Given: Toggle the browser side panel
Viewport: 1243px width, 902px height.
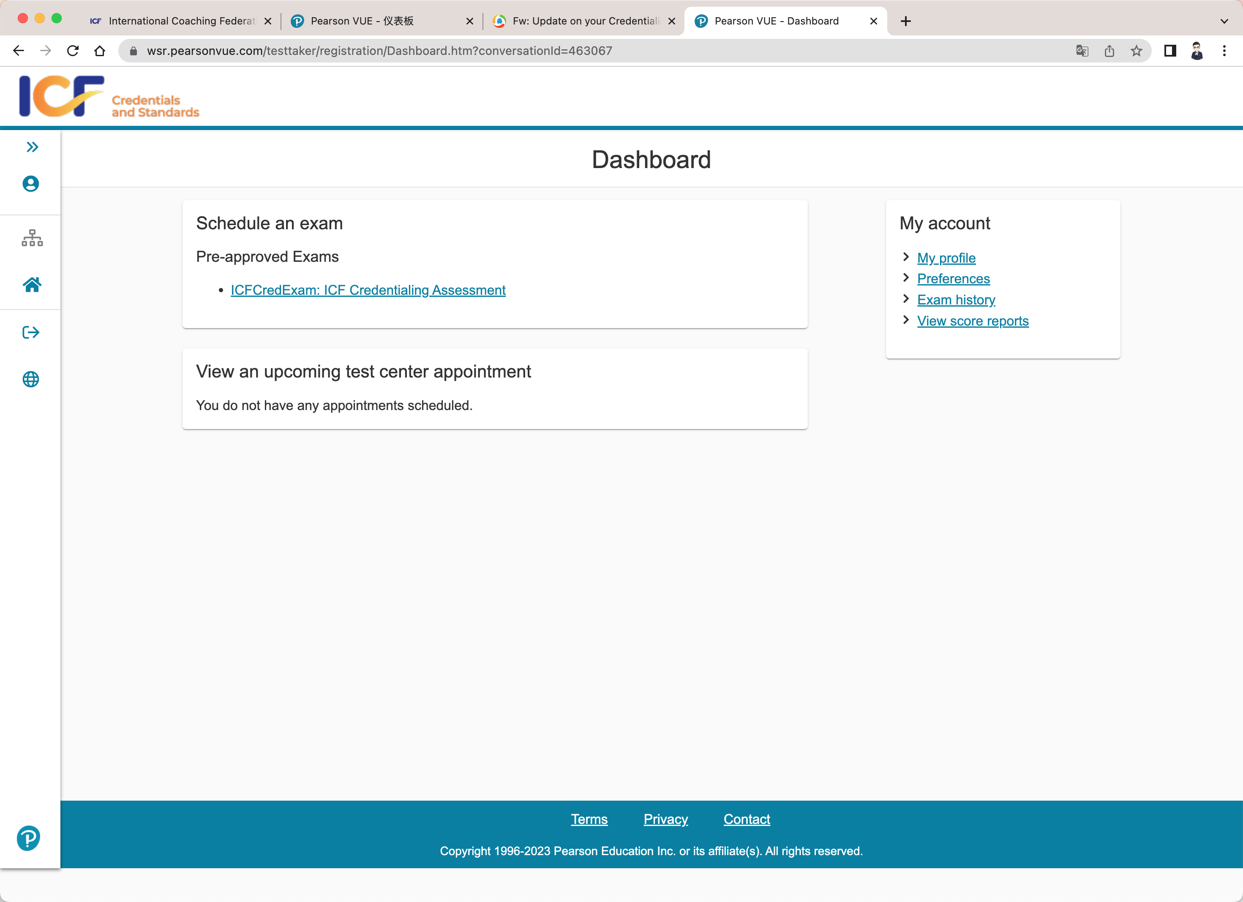Looking at the screenshot, I should tap(1169, 51).
